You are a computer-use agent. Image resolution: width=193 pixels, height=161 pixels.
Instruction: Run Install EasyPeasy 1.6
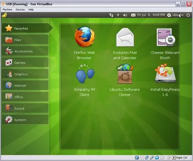(165, 80)
